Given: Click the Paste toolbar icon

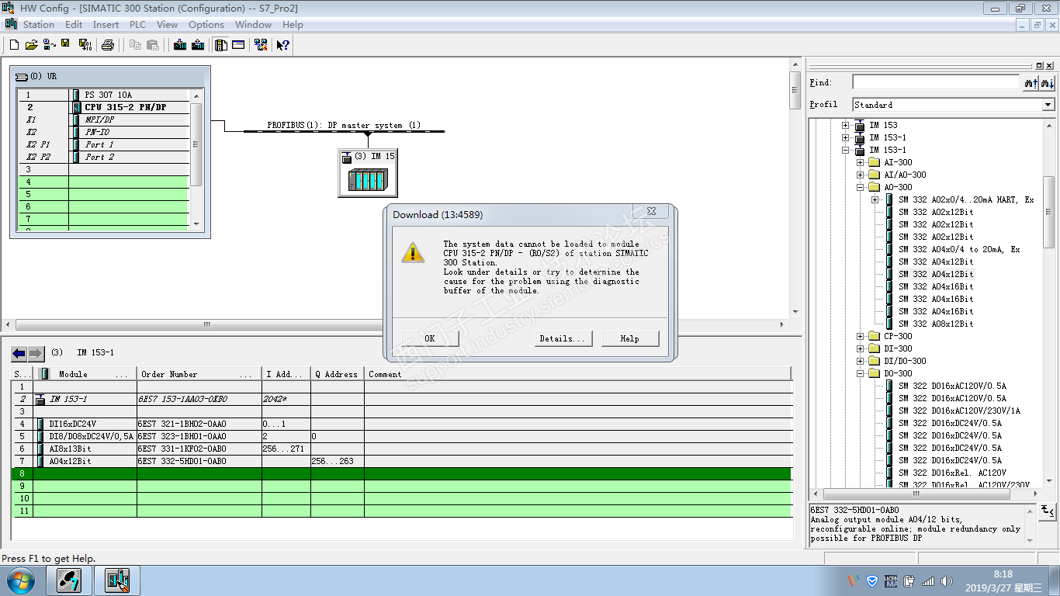Looking at the screenshot, I should pyautogui.click(x=153, y=45).
